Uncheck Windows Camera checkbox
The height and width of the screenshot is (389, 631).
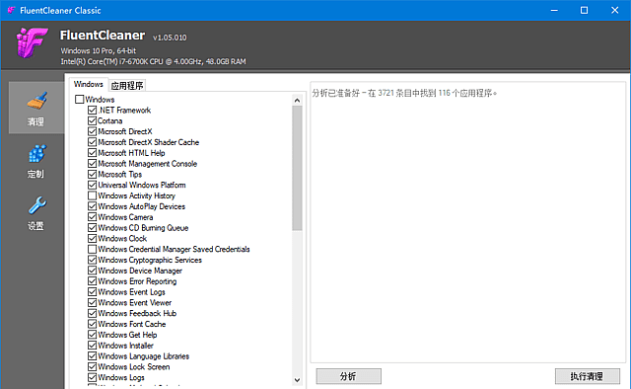pyautogui.click(x=92, y=217)
